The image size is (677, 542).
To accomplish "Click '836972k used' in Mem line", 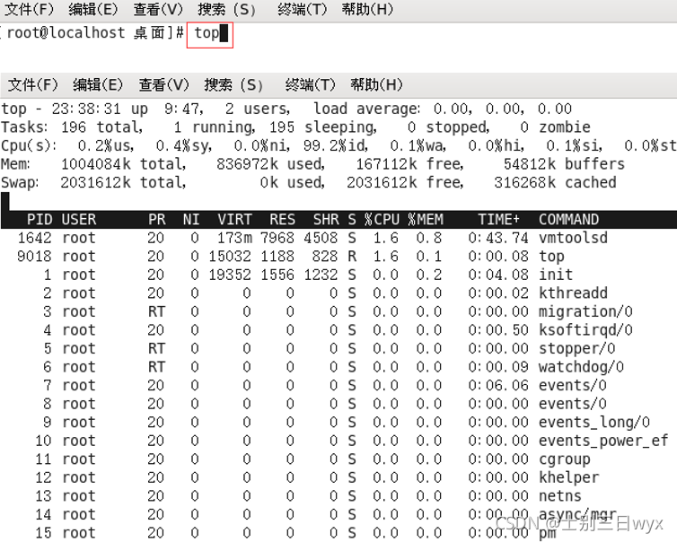I will point(271,164).
